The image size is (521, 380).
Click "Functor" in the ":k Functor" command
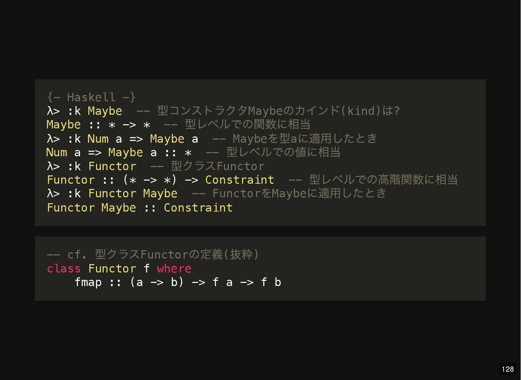pos(112,166)
